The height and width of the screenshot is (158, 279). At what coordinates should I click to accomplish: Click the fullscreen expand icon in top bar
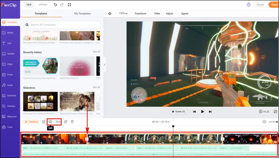tap(69, 5)
